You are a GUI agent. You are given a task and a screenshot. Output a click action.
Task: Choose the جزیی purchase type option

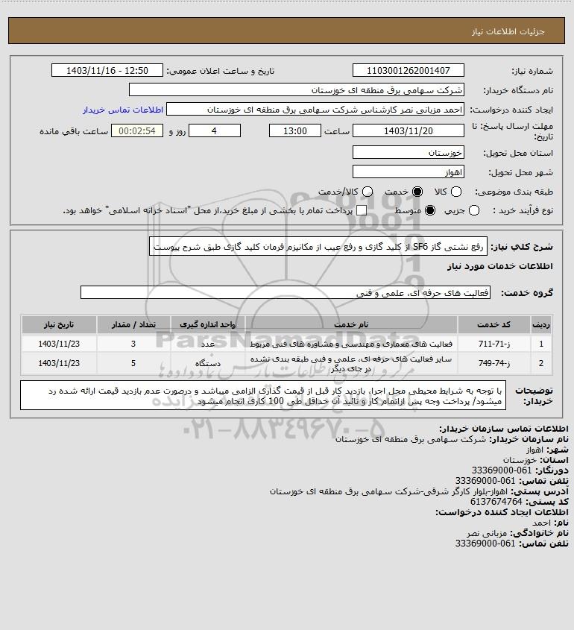tap(474, 210)
